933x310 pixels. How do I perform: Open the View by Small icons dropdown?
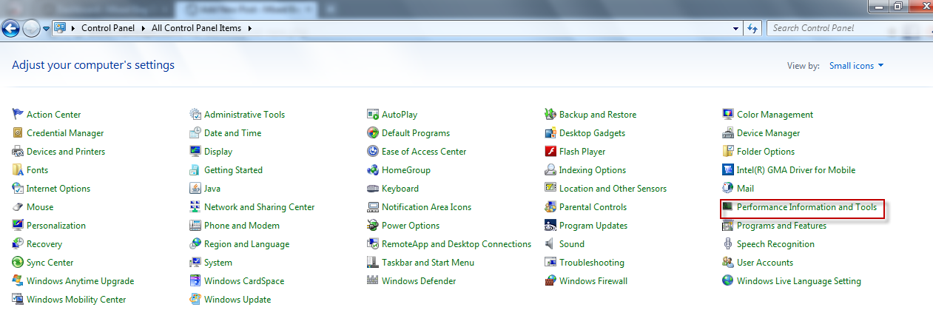click(856, 66)
